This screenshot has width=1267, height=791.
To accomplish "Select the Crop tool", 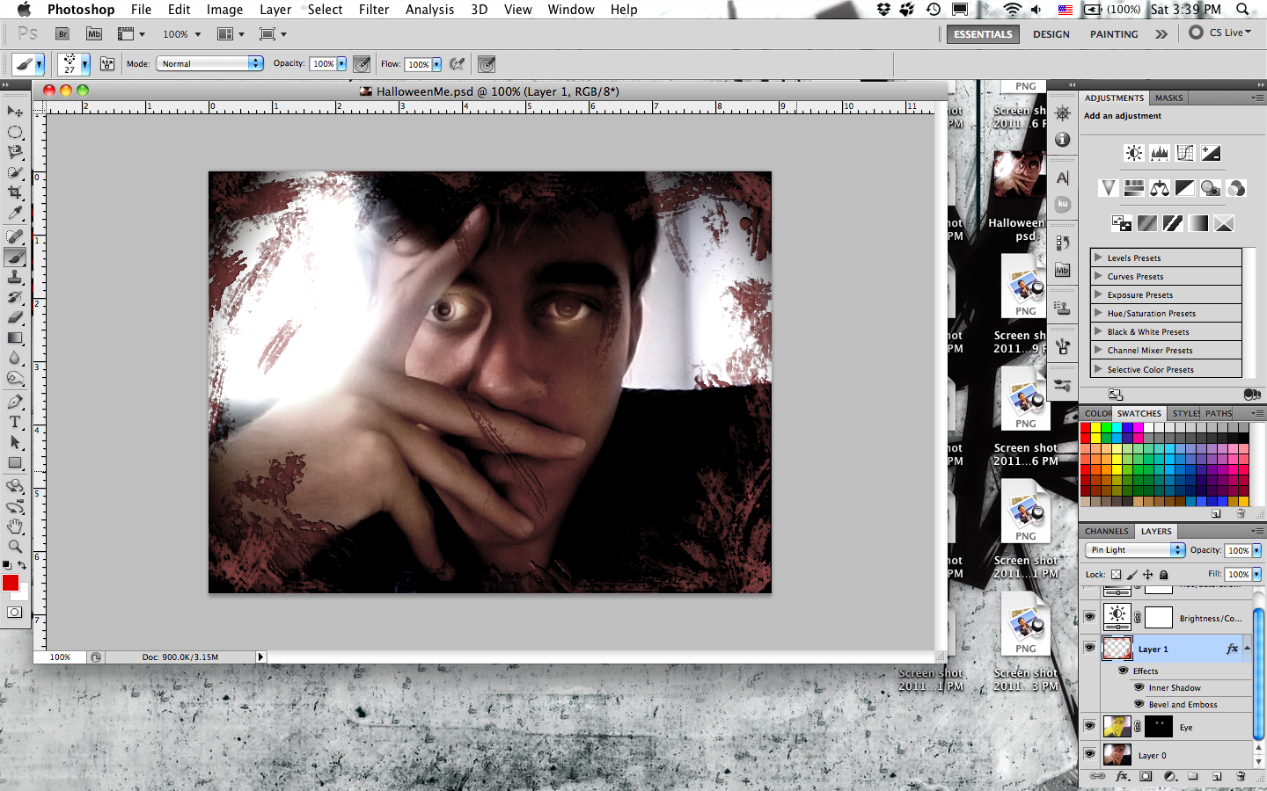I will [x=15, y=192].
